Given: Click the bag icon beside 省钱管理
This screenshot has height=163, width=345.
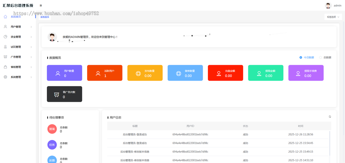Looking at the screenshot, I should tap(5, 67).
